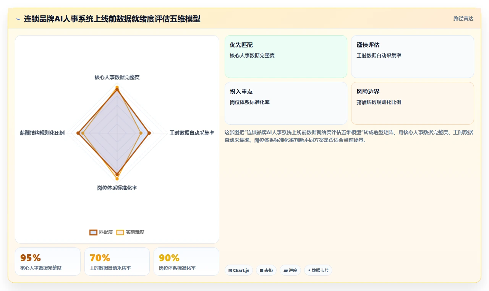Viewport: 489px width, 291px height.
Task: Select the Chart.js tag chip
Action: pyautogui.click(x=238, y=270)
